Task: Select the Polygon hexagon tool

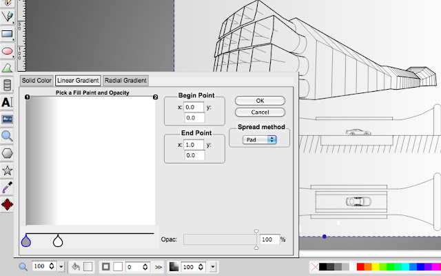Action: pyautogui.click(x=7, y=153)
